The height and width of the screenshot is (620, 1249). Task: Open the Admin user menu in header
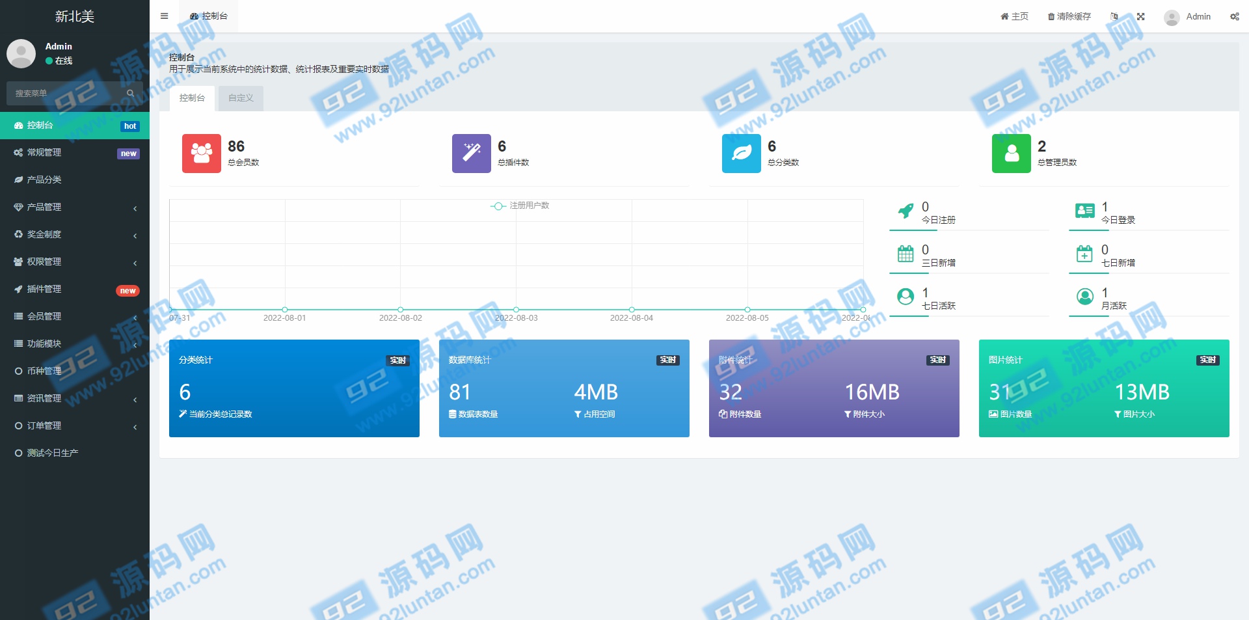point(1187,17)
